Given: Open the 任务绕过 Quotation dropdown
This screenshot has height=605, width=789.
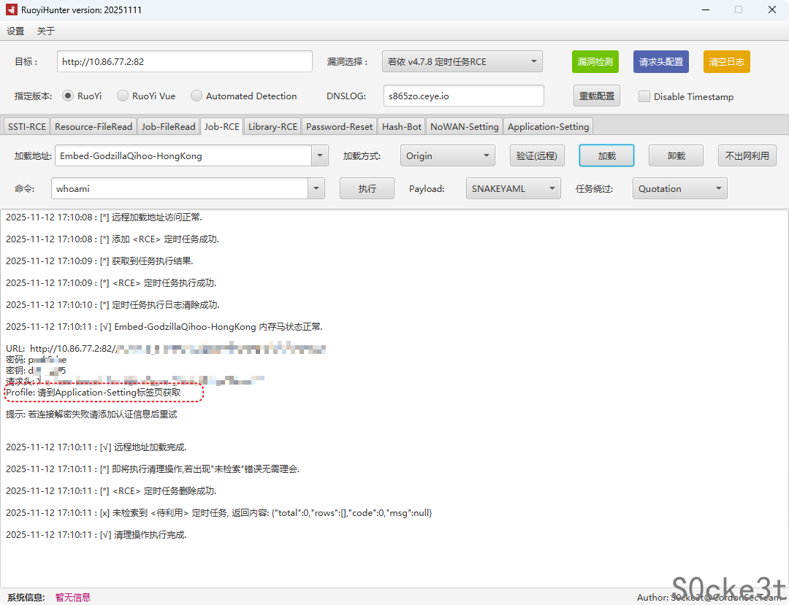Looking at the screenshot, I should point(680,188).
